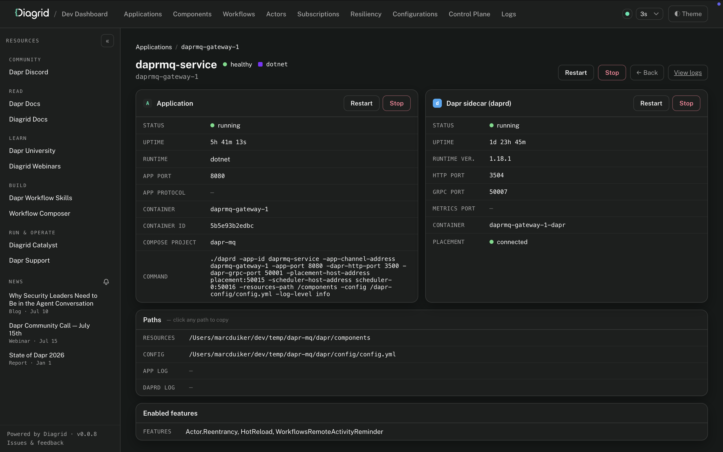Copy the Resources components path

(x=280, y=337)
